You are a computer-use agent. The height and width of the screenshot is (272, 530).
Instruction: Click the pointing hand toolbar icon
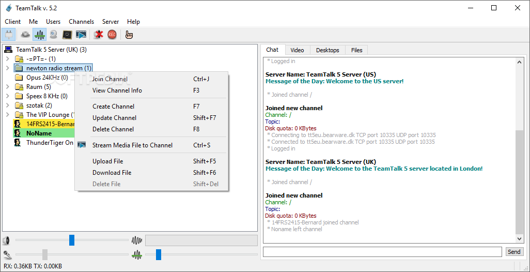point(129,35)
